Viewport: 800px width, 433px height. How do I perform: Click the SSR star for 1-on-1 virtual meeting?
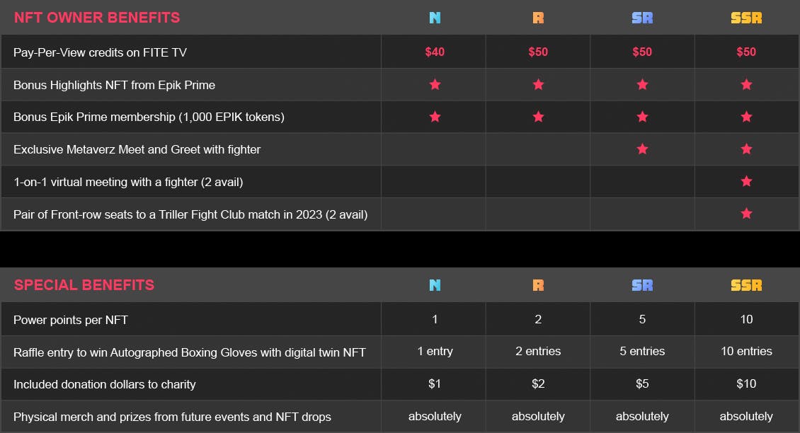746,181
